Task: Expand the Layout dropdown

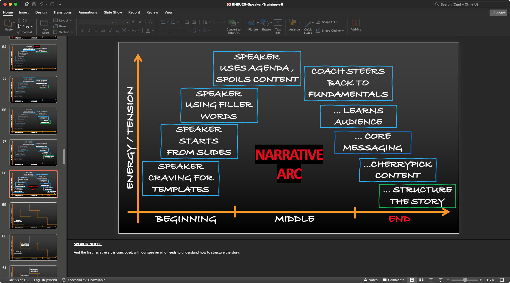Action: 63,20
